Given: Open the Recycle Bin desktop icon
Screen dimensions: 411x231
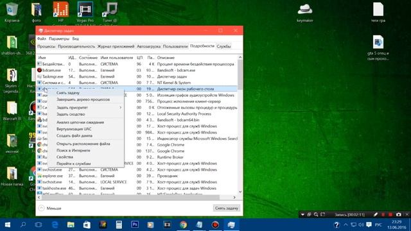Looking at the screenshot, I should tap(12, 12).
